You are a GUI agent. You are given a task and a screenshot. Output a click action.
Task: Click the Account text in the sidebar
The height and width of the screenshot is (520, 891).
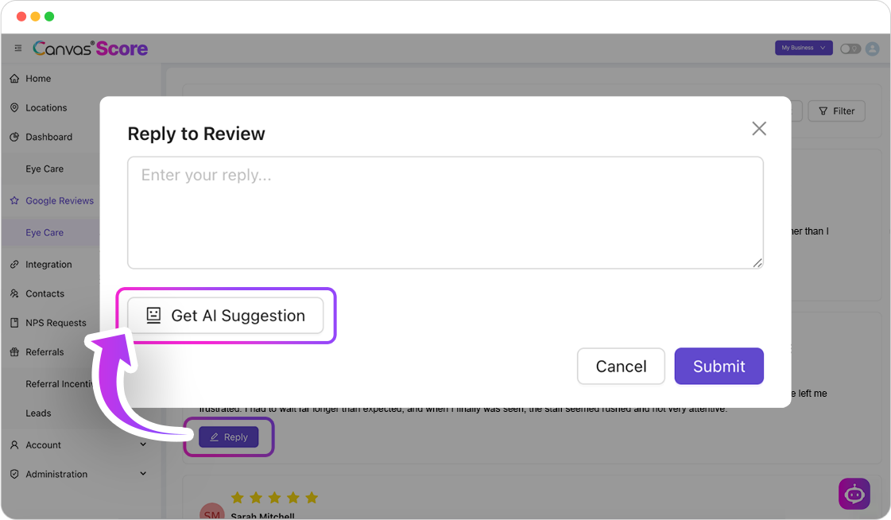[x=43, y=445]
